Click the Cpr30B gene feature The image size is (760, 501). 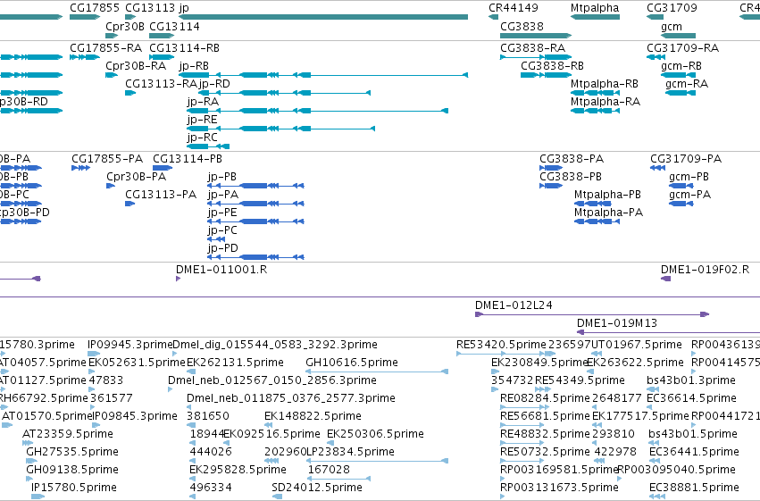click(112, 36)
